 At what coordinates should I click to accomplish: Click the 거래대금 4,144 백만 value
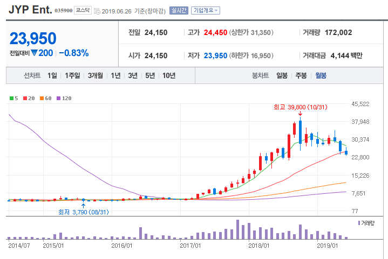point(346,55)
